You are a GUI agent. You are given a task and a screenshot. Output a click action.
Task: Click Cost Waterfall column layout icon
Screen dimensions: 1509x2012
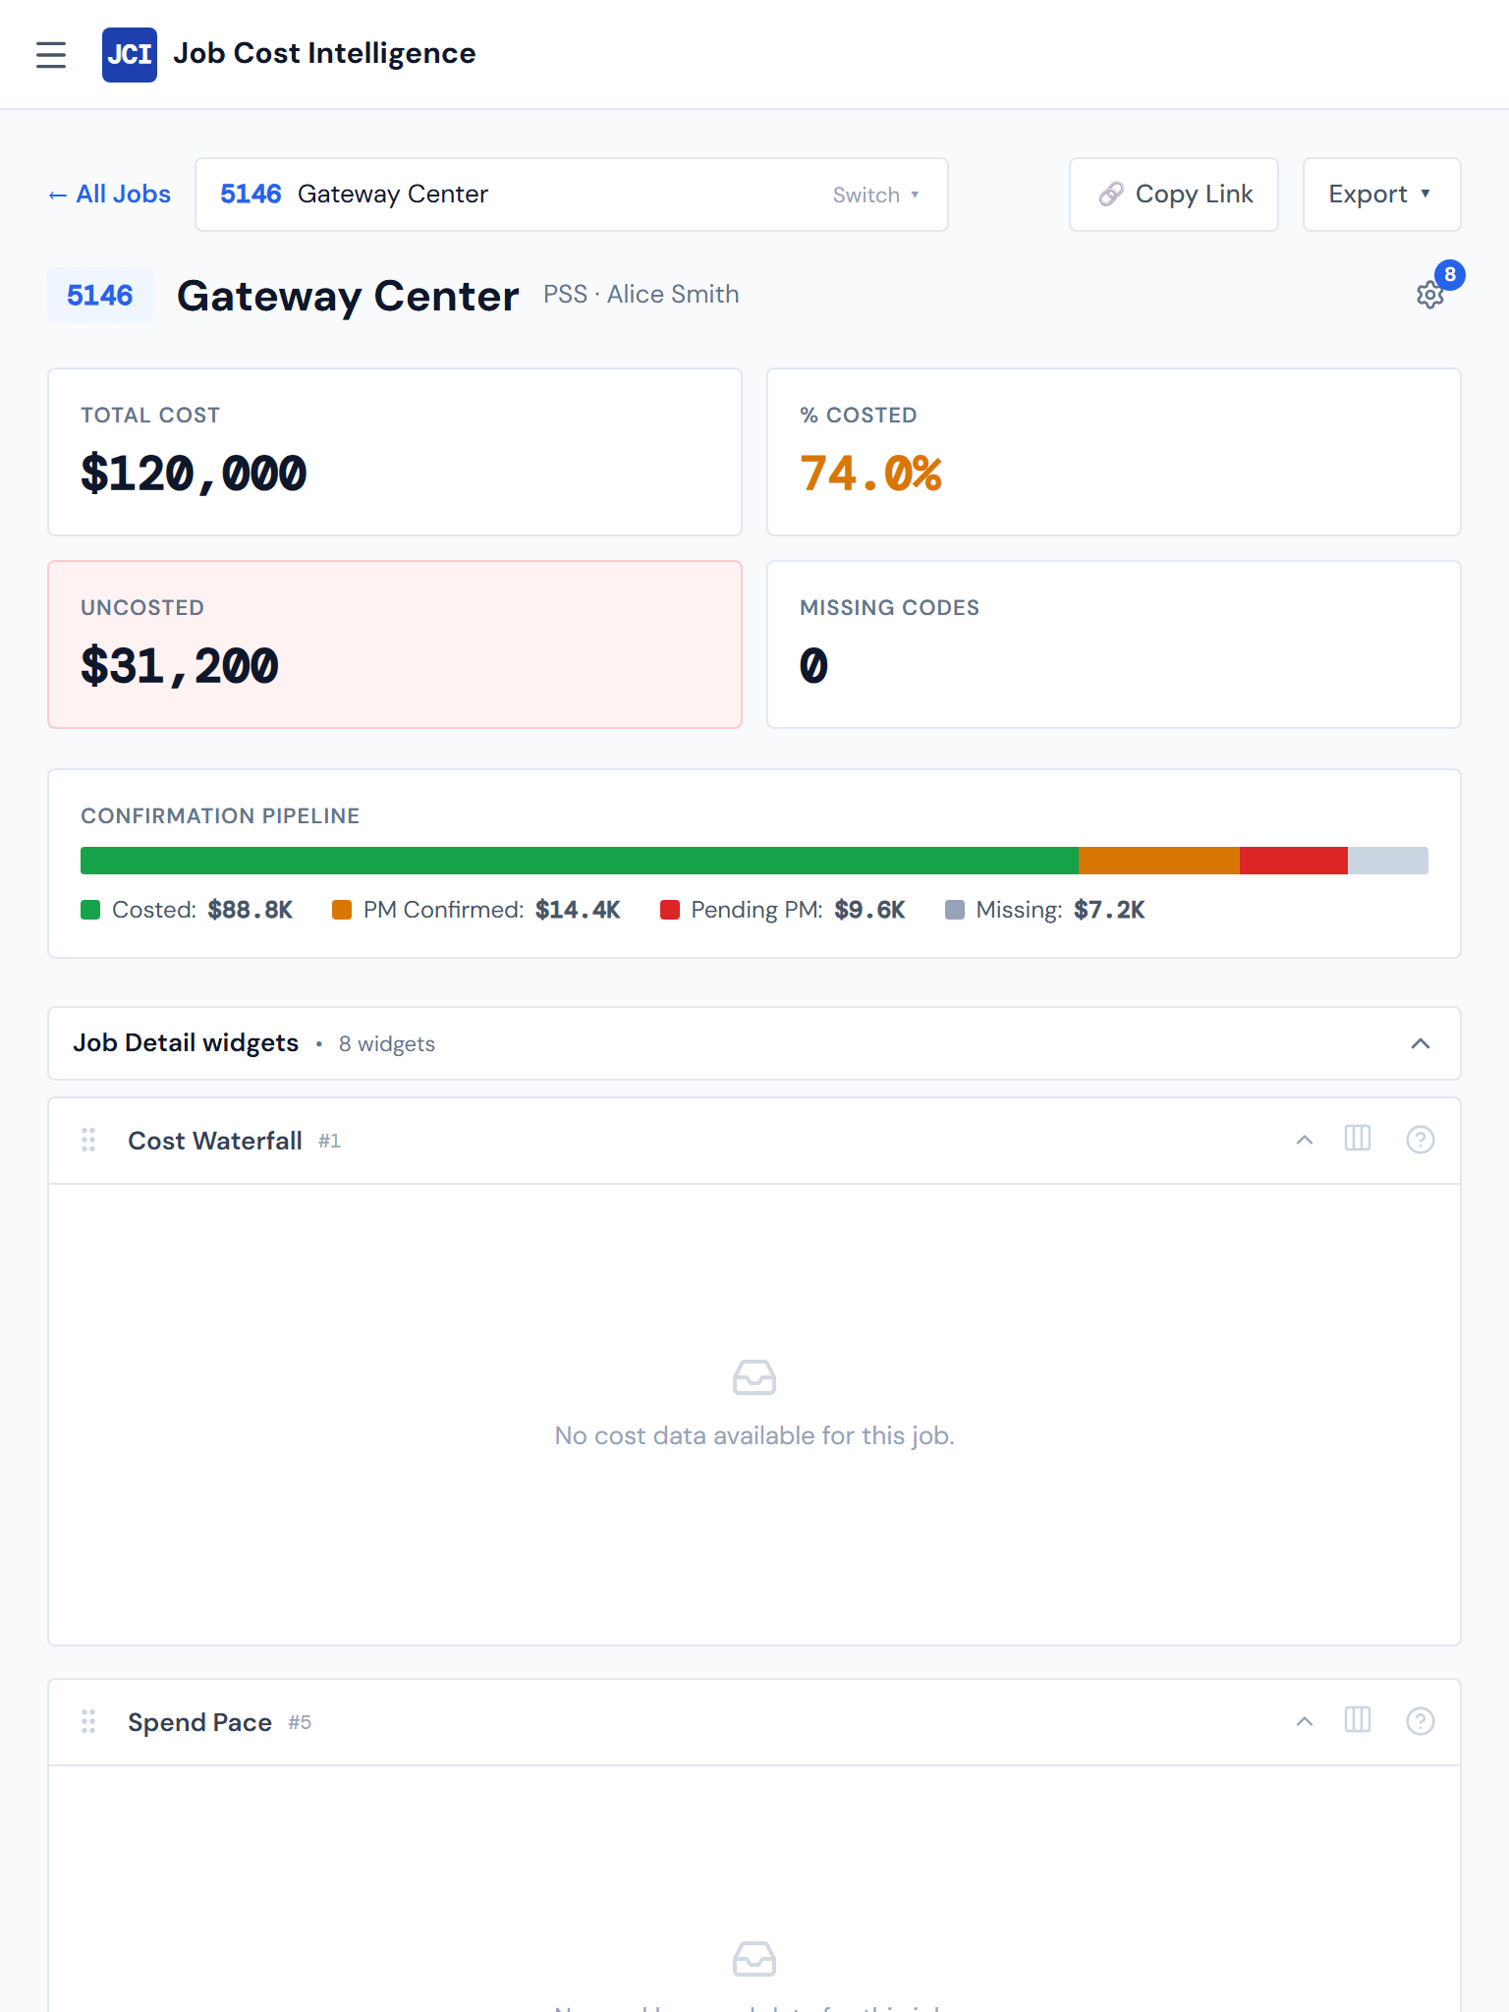1358,1140
